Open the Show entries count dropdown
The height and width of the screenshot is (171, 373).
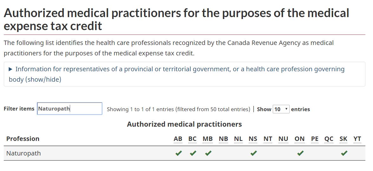tap(281, 109)
